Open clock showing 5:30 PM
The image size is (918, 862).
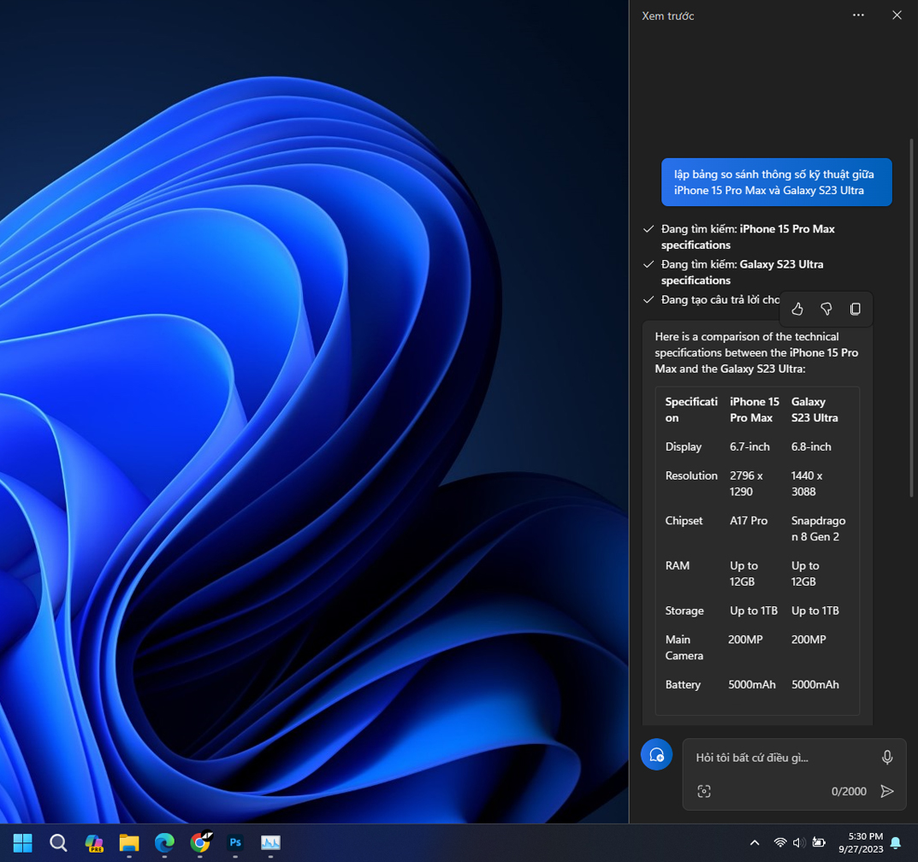(861, 842)
